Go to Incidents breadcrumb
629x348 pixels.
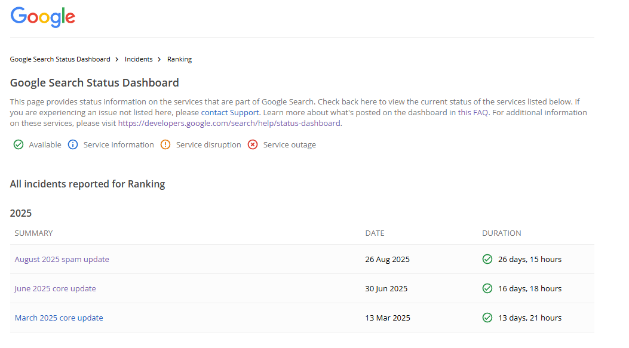tap(139, 59)
